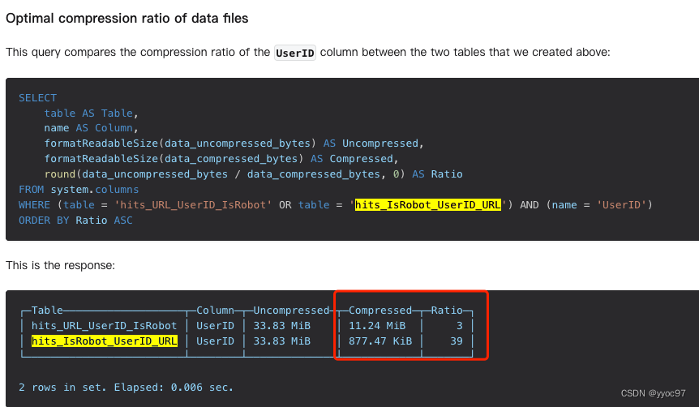This screenshot has width=699, height=407.
Task: Click the 'table AS Table' line
Action: click(91, 114)
